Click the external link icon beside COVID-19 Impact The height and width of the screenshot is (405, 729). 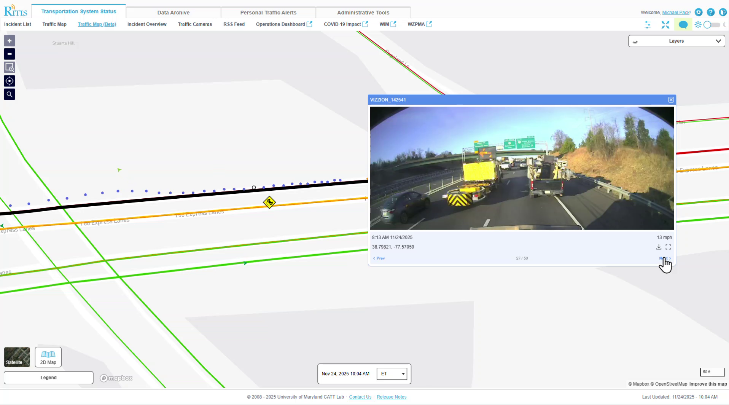click(x=365, y=24)
